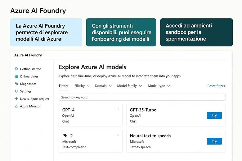
Task: Open the Model family dropdown
Action: [x=129, y=86]
